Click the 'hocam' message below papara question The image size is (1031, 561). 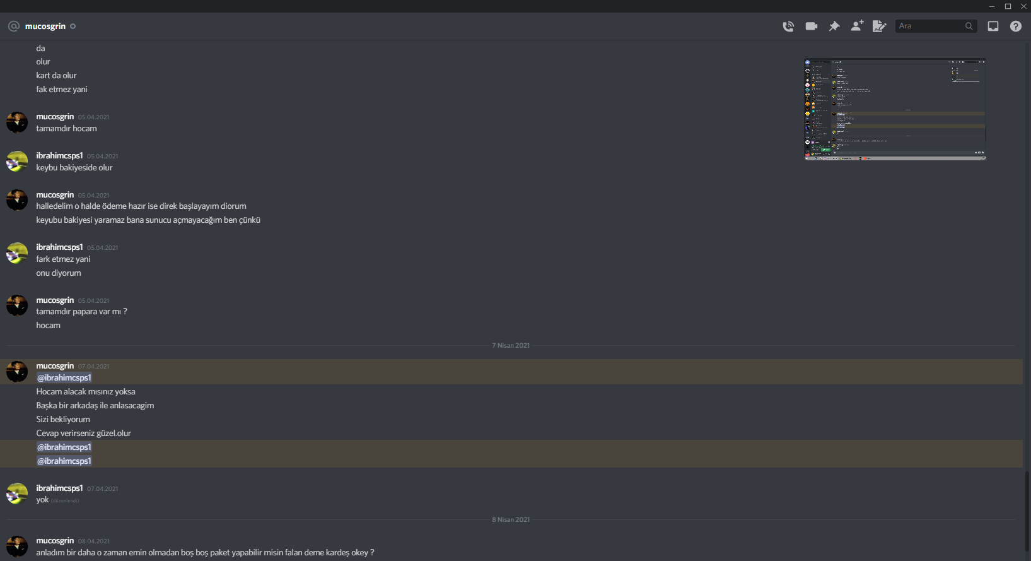pyautogui.click(x=49, y=325)
